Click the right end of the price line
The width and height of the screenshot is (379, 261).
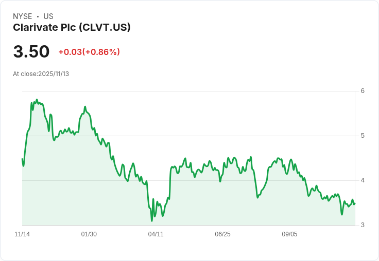(354, 204)
